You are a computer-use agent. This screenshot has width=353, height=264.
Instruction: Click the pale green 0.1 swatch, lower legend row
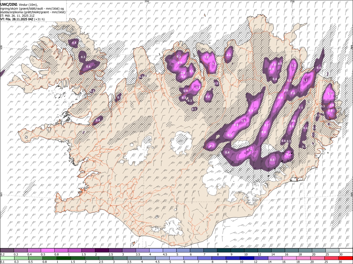pos(7,258)
